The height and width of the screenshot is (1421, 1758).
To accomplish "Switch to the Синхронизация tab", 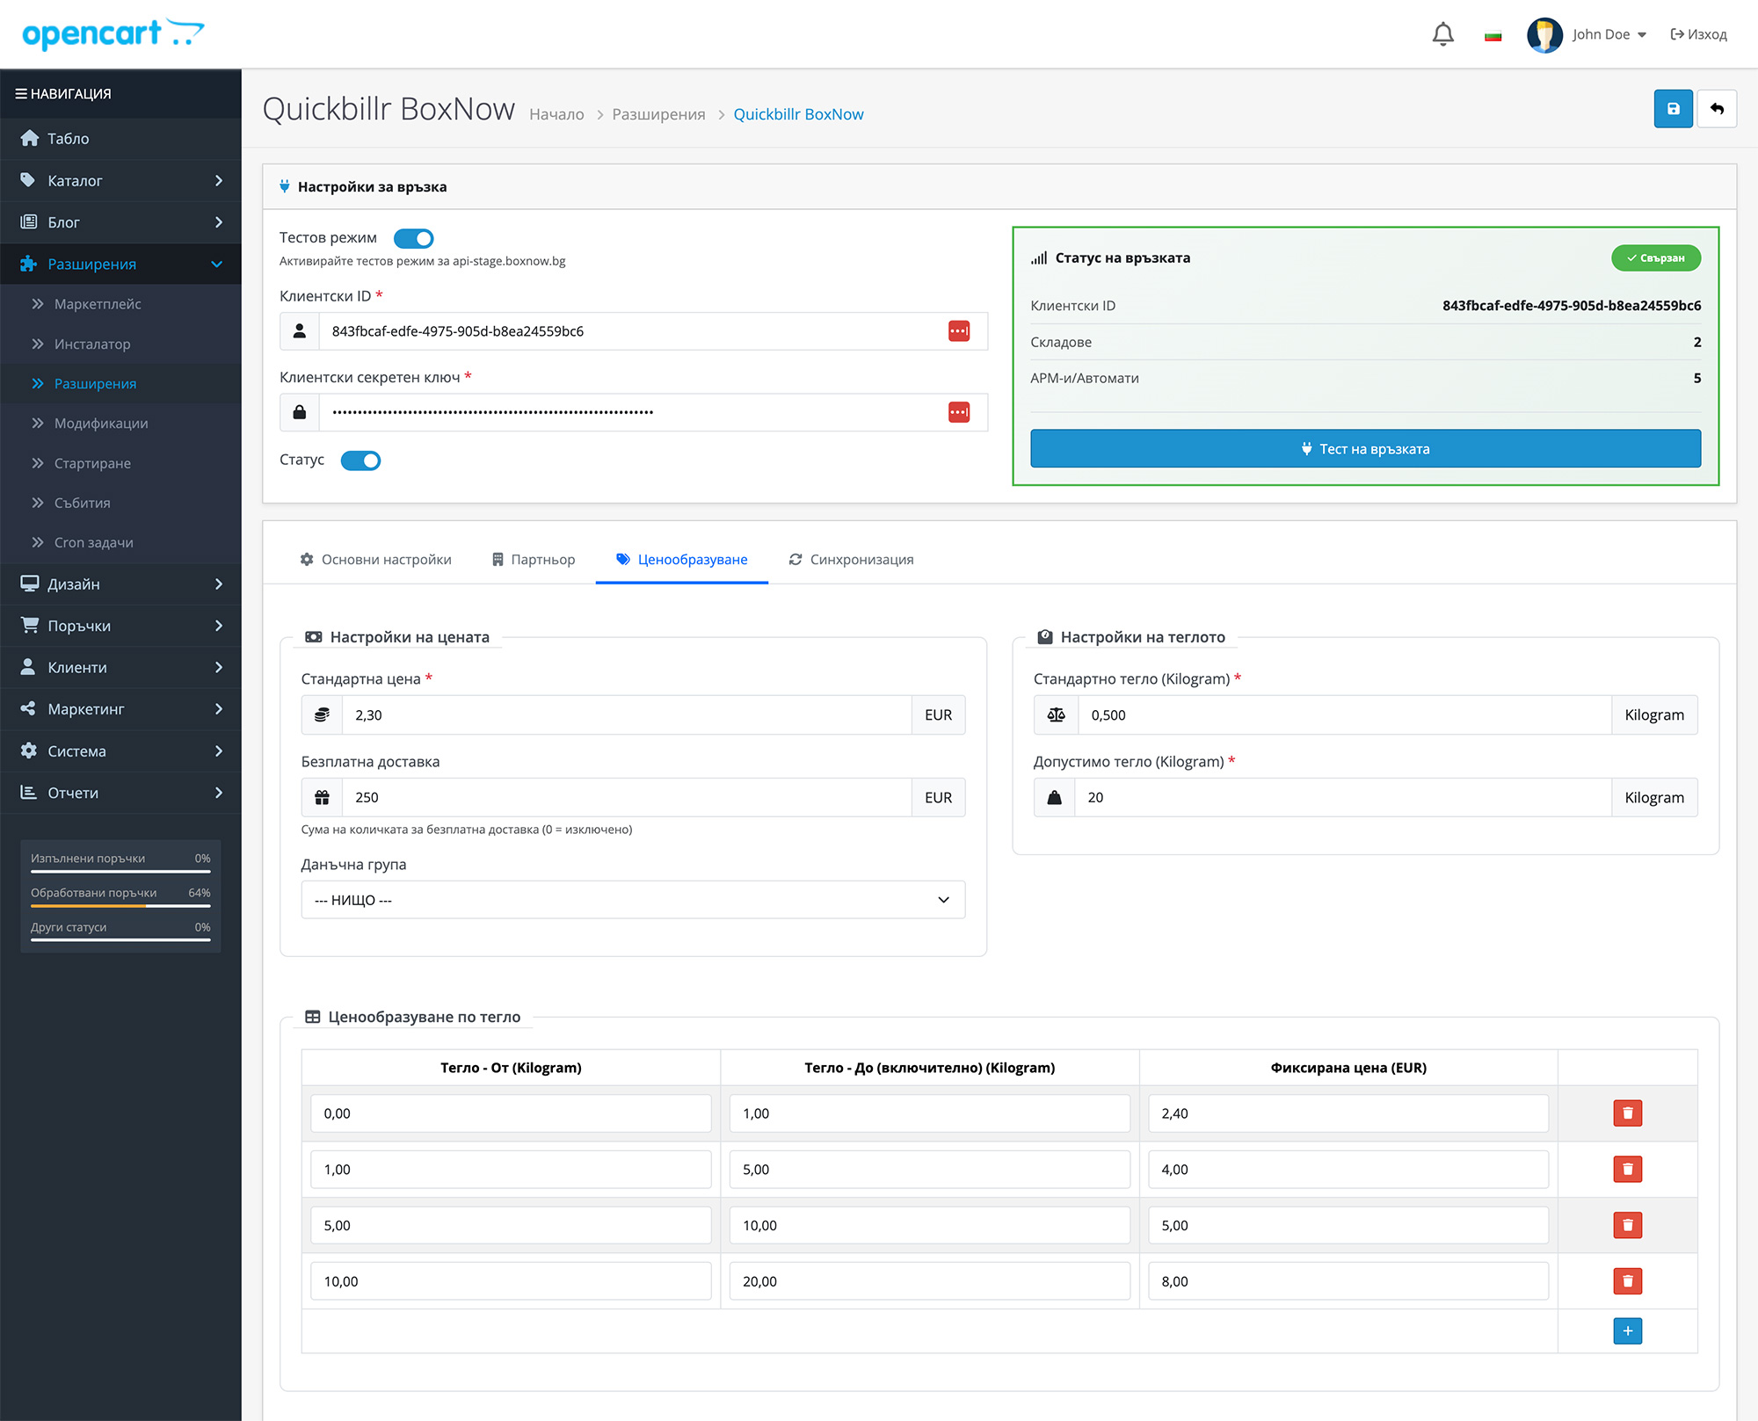I will (851, 560).
